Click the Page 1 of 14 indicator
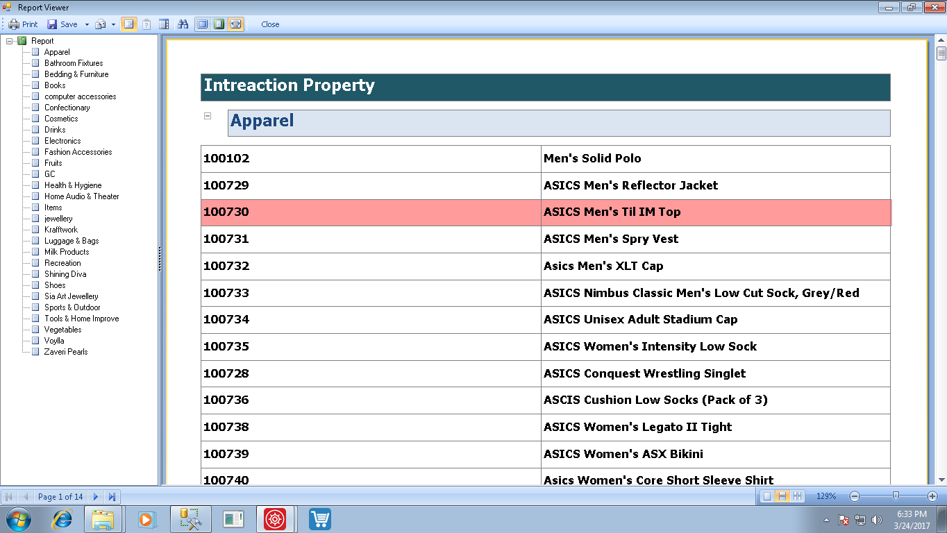947x533 pixels. (60, 496)
